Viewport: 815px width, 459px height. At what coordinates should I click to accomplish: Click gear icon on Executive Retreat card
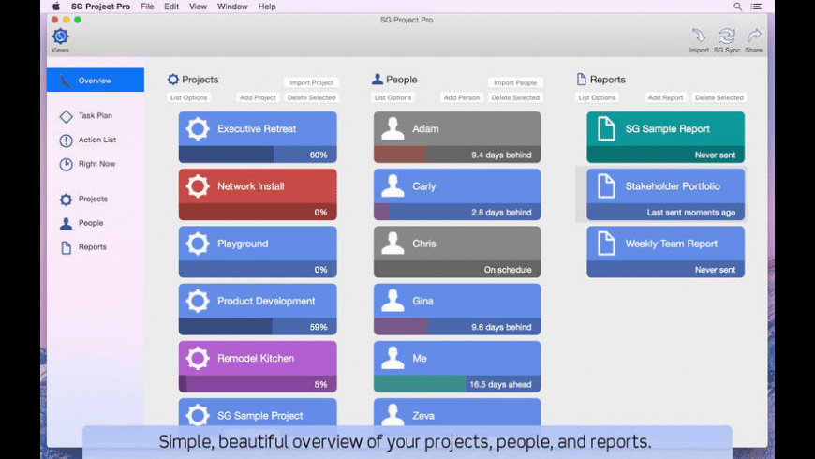(x=198, y=129)
